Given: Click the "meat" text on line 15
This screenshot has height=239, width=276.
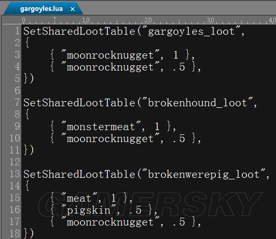Looking at the screenshot, I should click(x=79, y=199).
